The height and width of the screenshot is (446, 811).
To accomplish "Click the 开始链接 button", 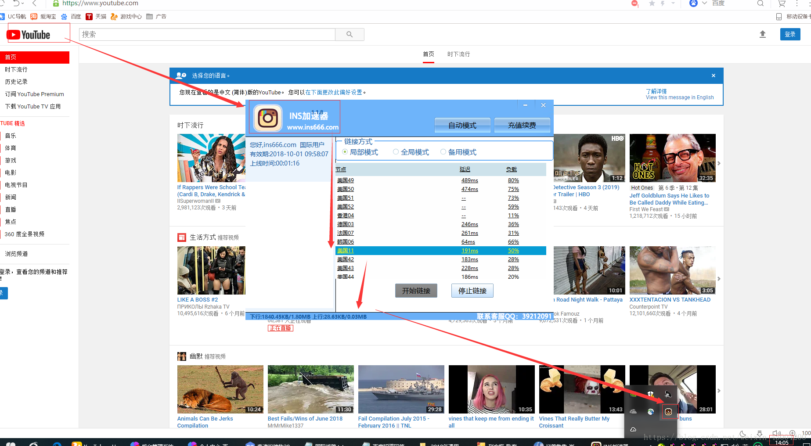I will click(416, 291).
